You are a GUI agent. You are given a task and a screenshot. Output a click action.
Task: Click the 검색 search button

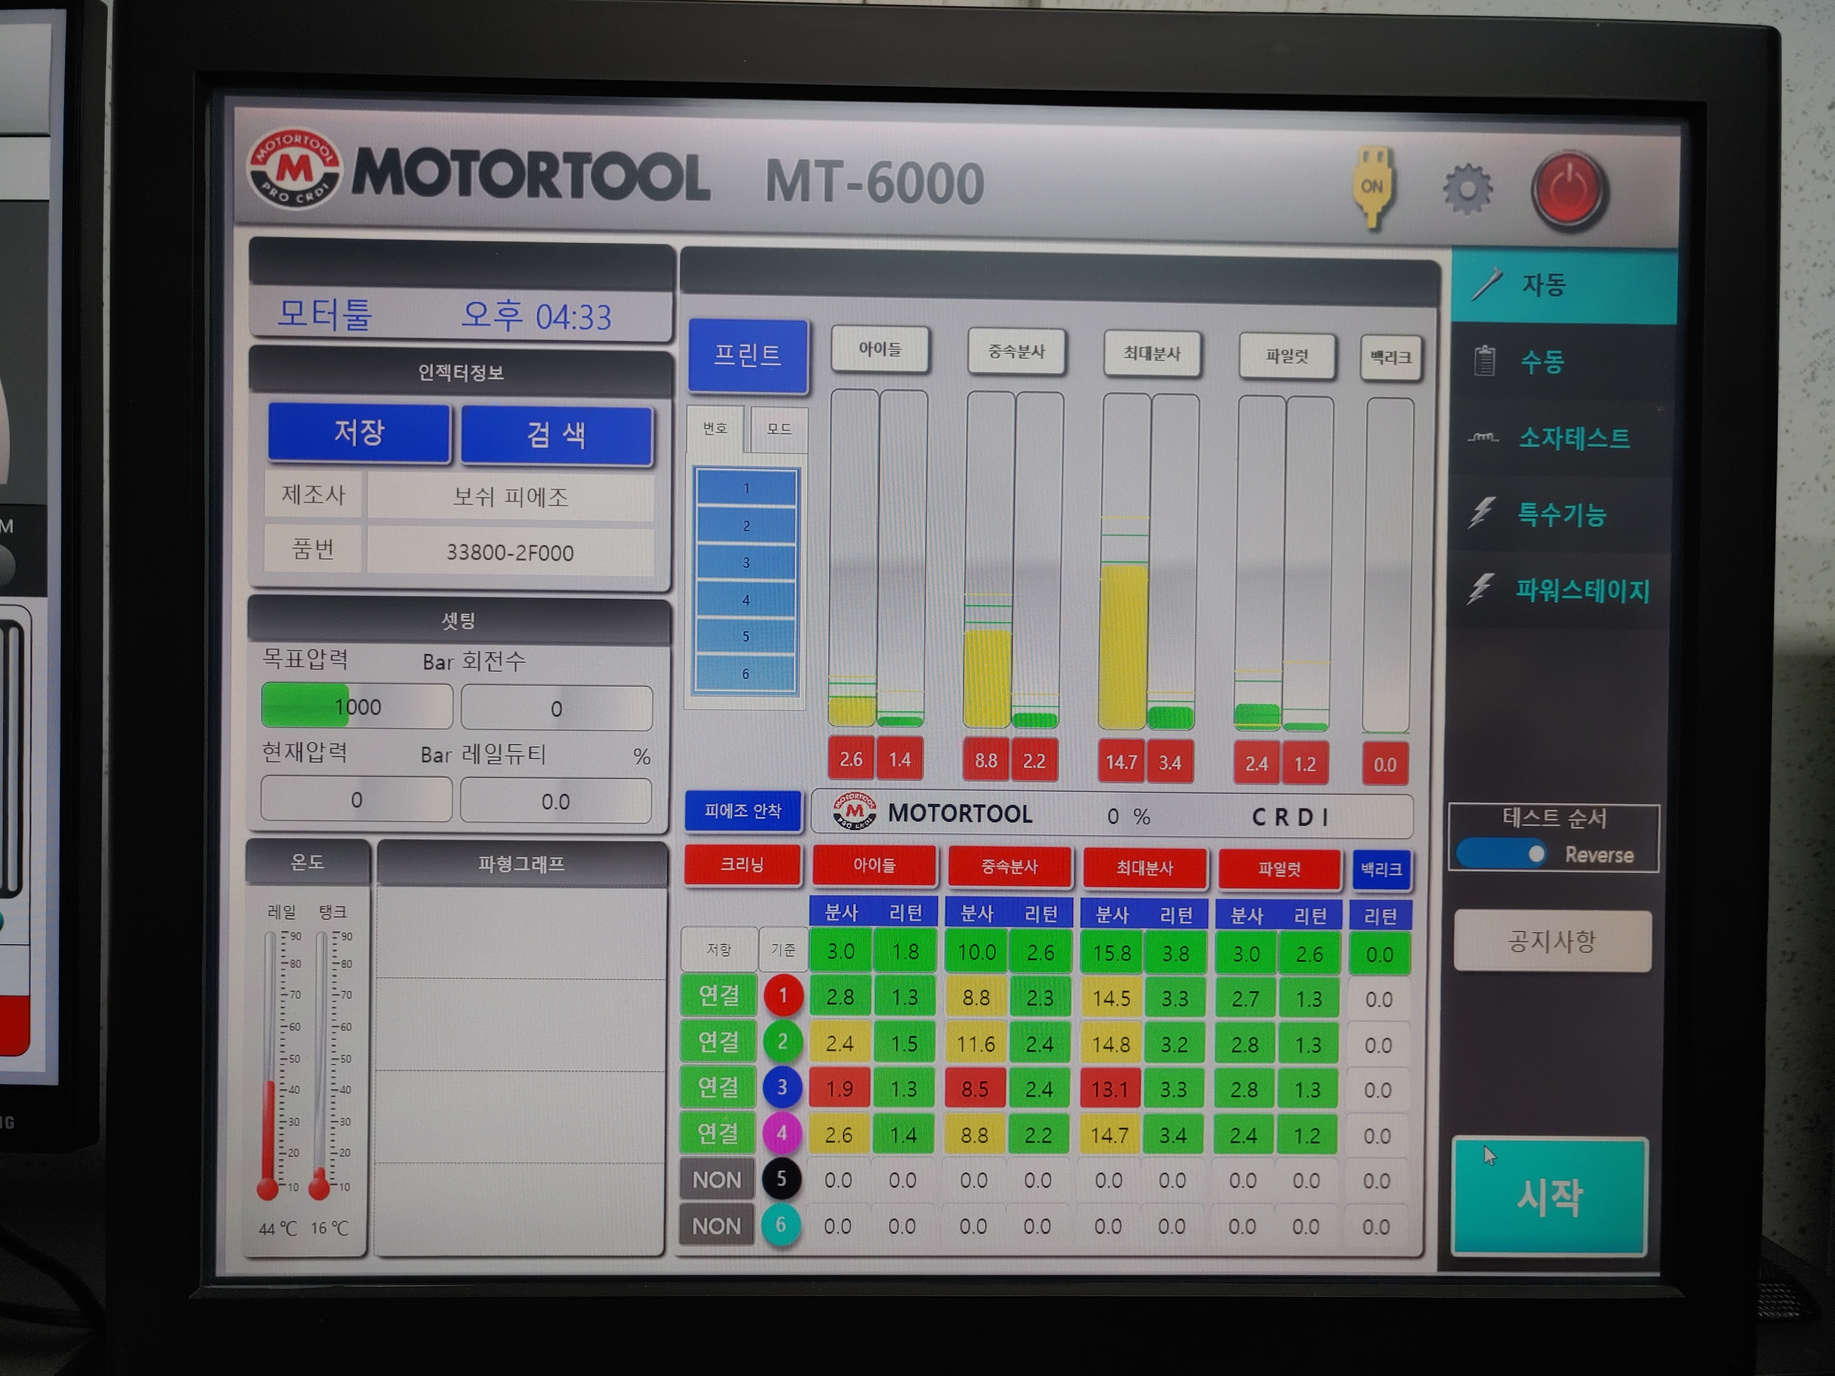point(557,435)
